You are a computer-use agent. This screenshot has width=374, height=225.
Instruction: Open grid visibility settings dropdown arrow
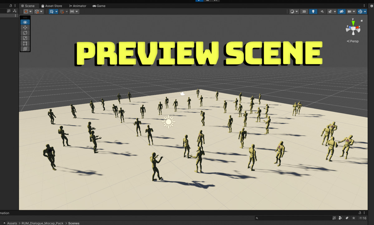(56, 12)
